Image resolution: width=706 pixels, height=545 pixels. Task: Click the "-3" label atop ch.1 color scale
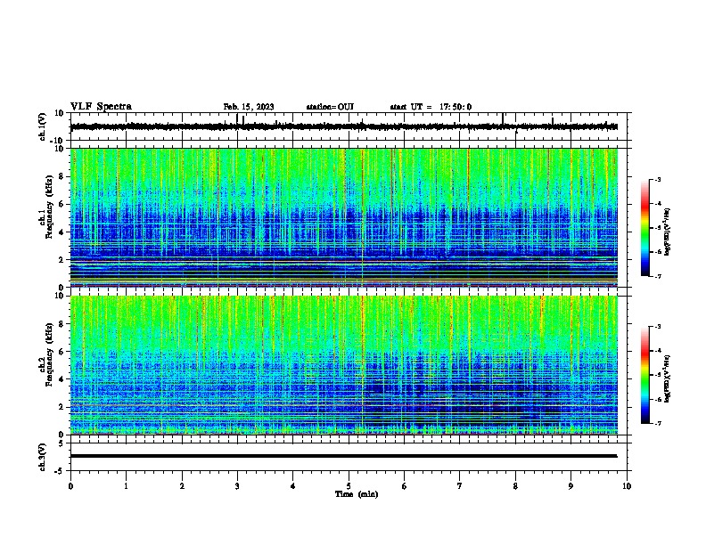tap(657, 179)
